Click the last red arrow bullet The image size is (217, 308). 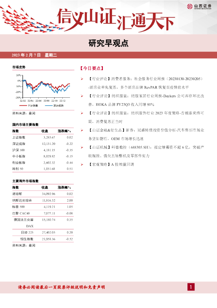pos(82,164)
